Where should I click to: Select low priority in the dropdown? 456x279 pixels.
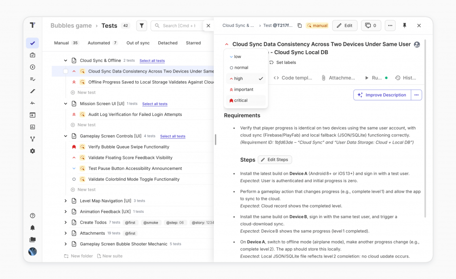click(246, 56)
